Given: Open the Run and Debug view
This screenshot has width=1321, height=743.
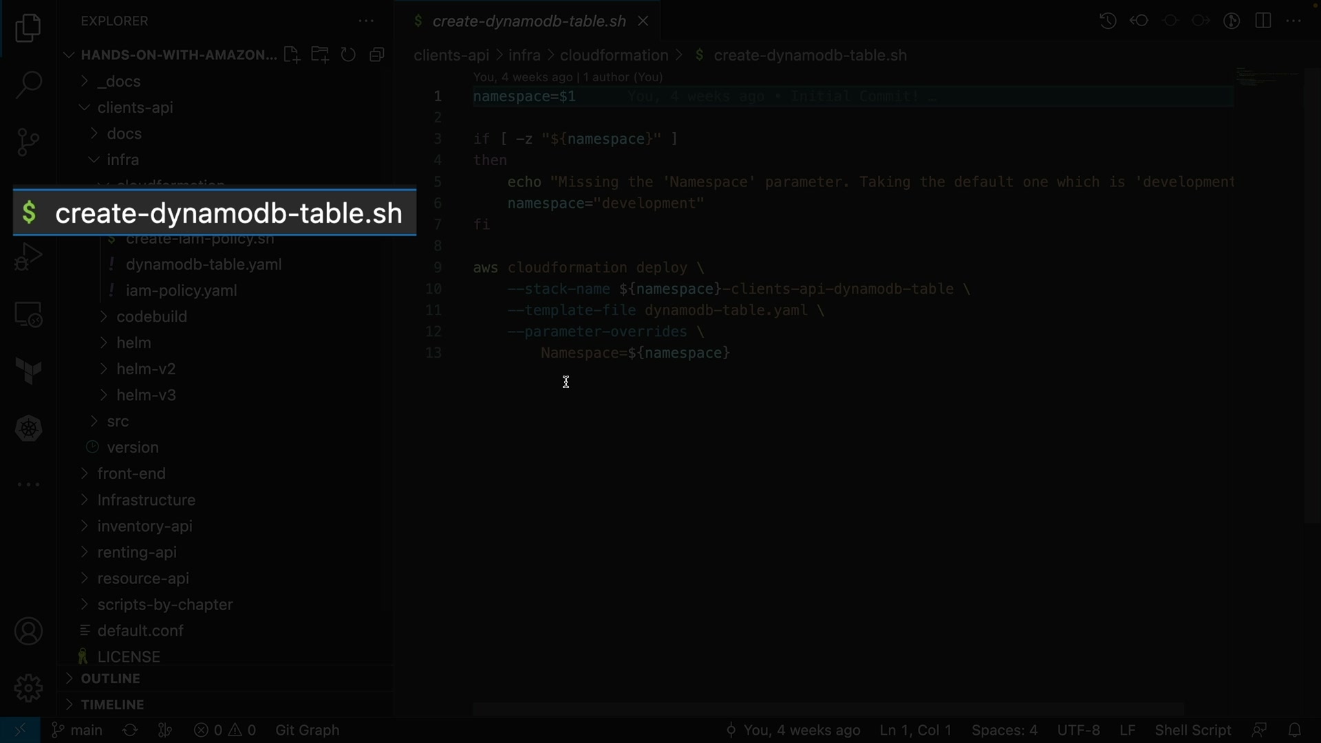Looking at the screenshot, I should click(28, 257).
